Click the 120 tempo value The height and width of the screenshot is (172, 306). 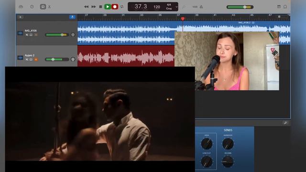157,7
